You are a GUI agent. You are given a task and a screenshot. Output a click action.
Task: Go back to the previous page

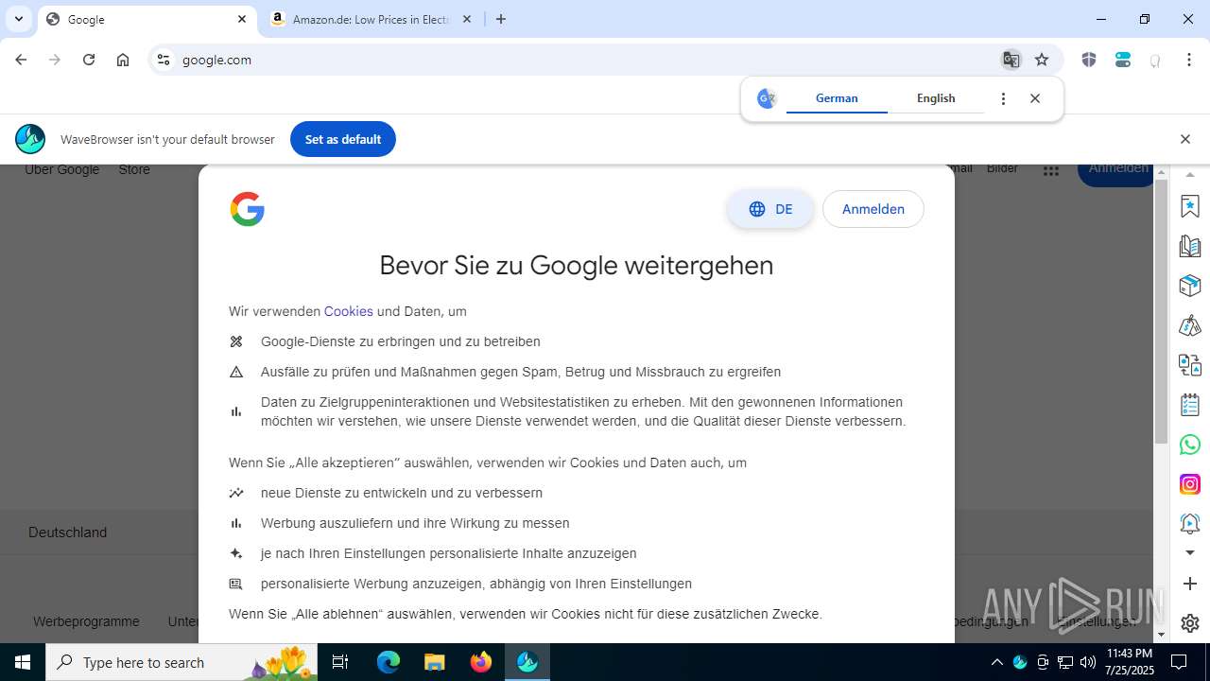coord(21,60)
